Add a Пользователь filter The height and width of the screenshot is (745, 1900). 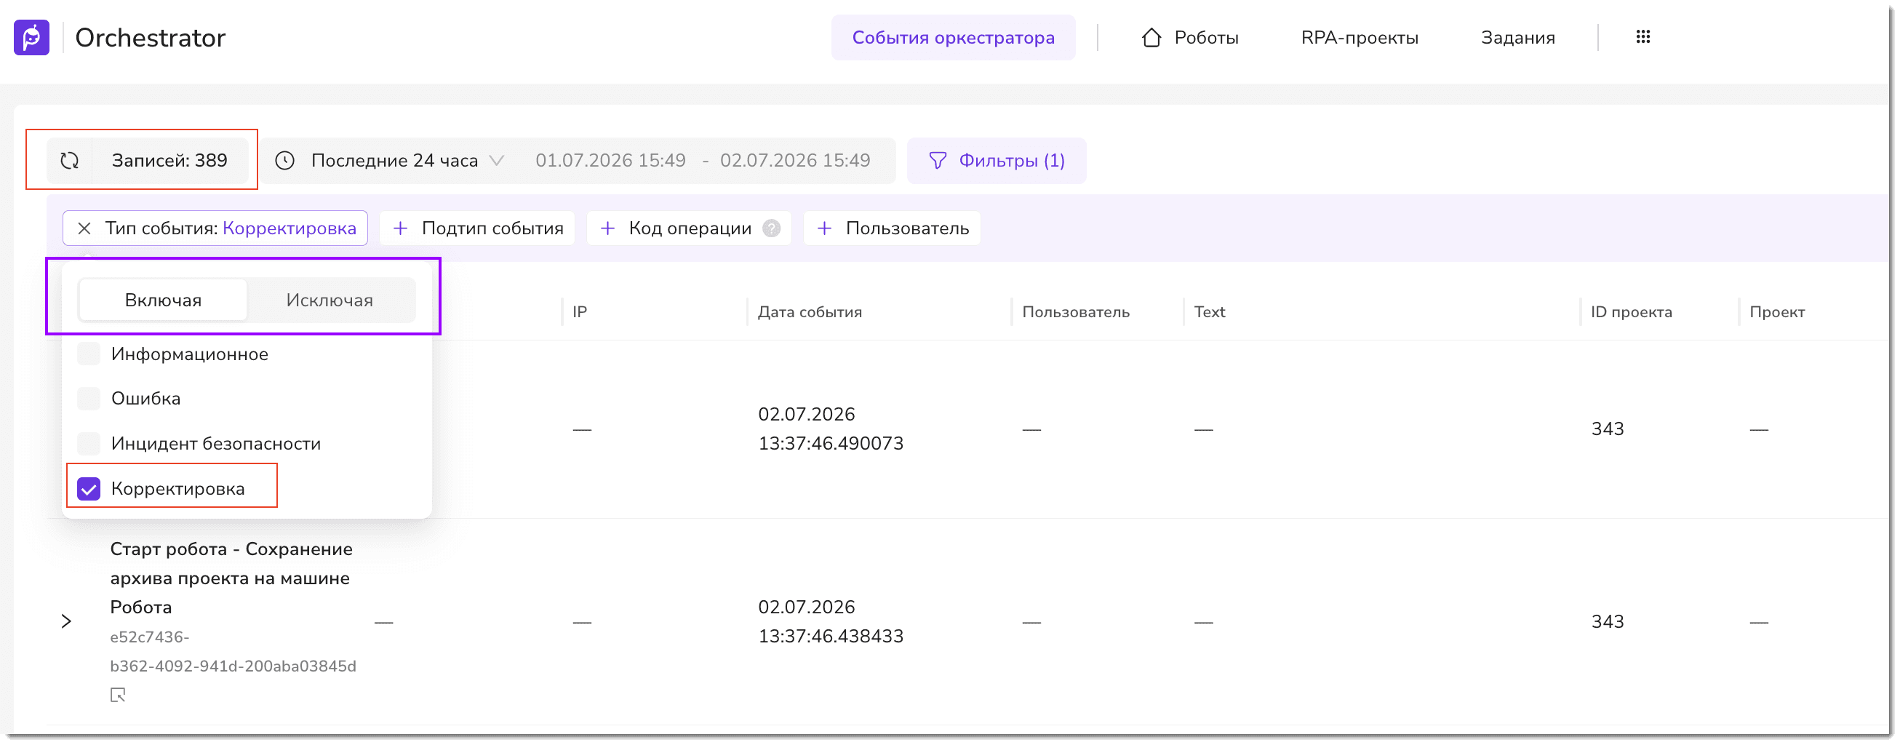tap(893, 228)
